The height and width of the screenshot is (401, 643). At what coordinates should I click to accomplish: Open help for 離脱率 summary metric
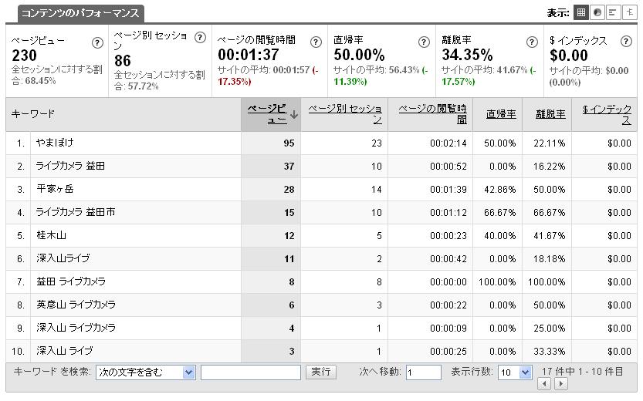pos(532,42)
